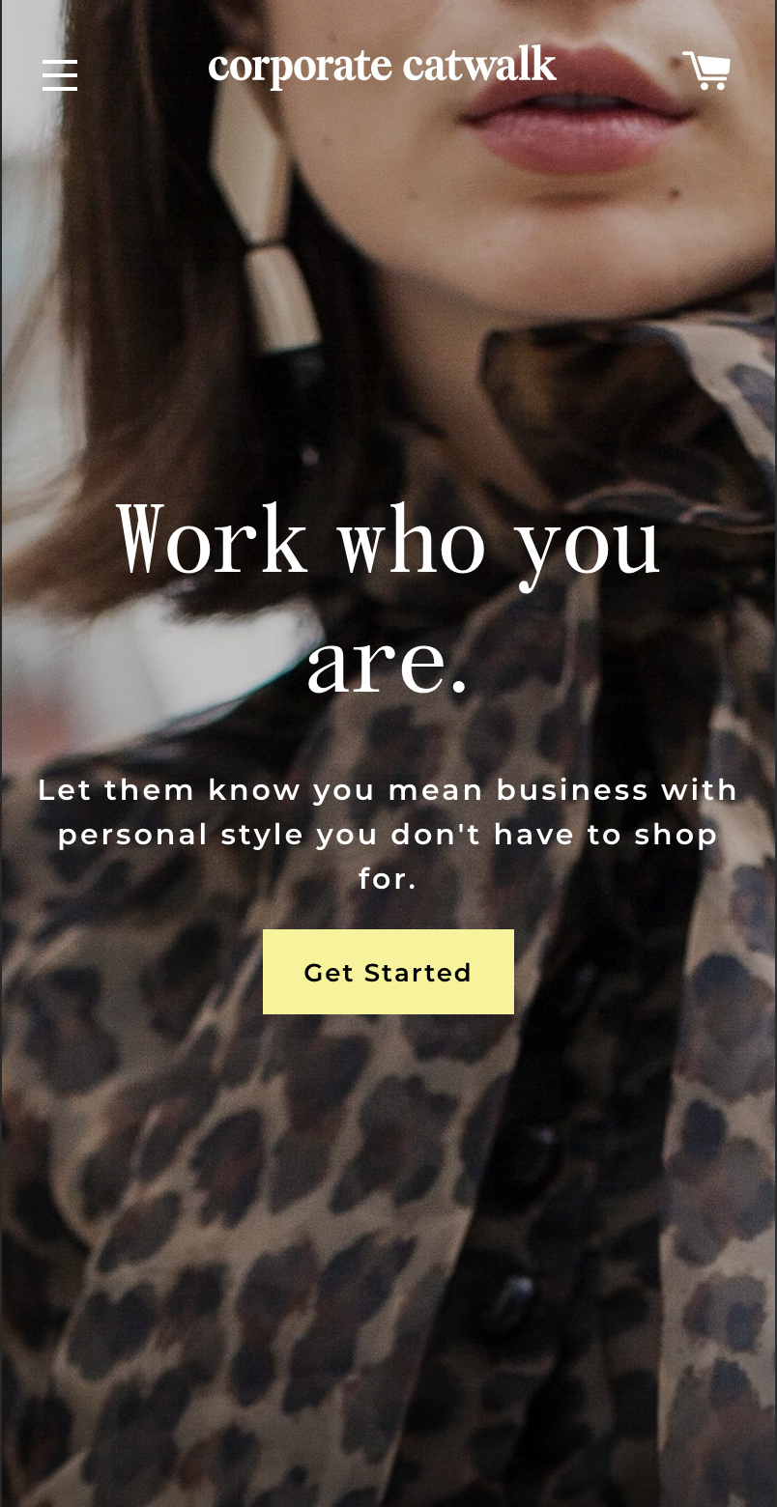Click the lower black button on blouse
777x1507 pixels.
pyautogui.click(x=515, y=1293)
